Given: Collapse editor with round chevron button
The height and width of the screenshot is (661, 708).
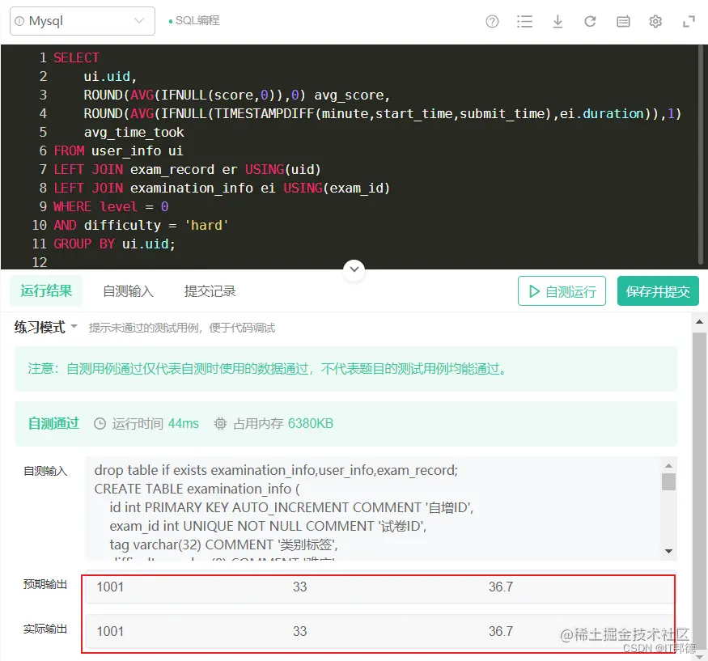Looking at the screenshot, I should [x=354, y=269].
